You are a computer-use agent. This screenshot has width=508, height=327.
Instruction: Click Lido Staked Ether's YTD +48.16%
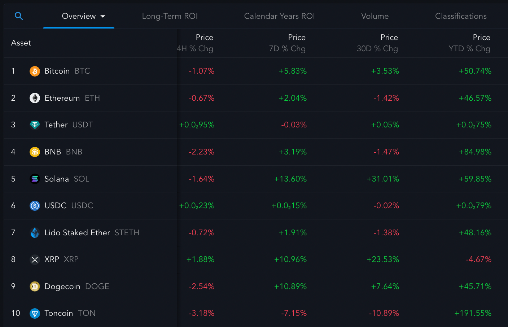(475, 233)
